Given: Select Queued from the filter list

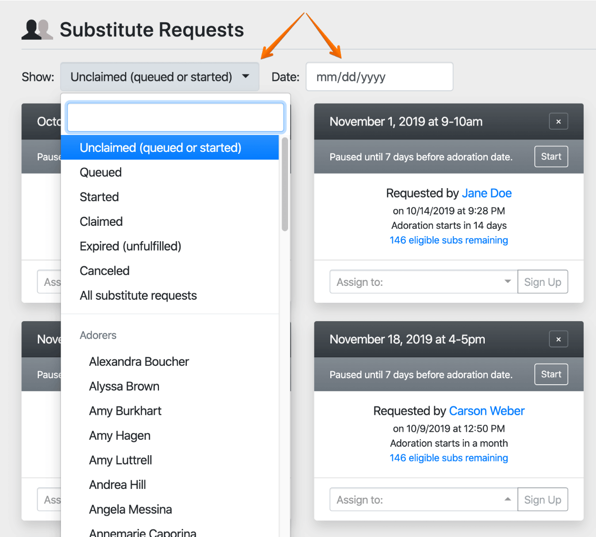Looking at the screenshot, I should click(x=101, y=172).
